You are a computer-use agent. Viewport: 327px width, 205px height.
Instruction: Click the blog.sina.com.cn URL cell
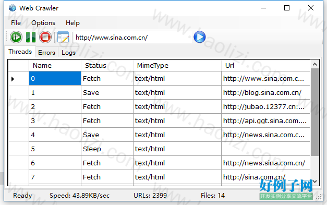[265, 92]
